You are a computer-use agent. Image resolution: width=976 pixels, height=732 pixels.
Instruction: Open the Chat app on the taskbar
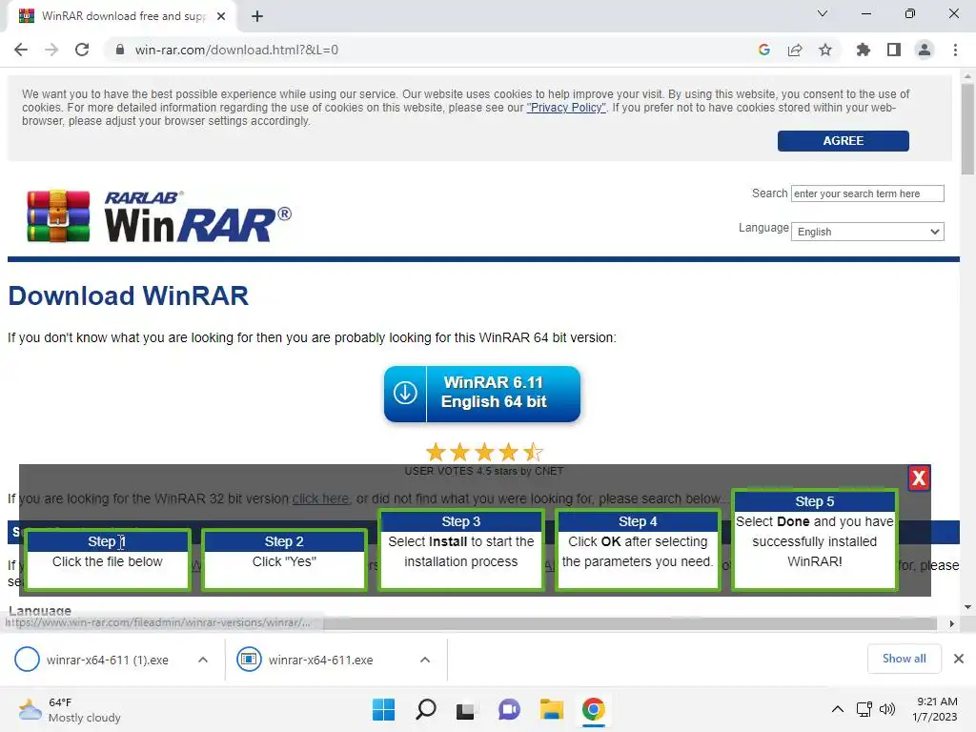click(x=509, y=709)
